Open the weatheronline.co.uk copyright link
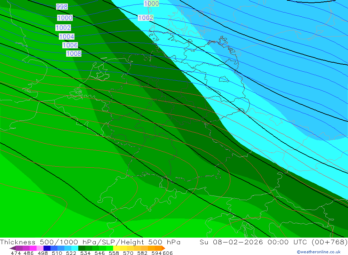 tap(319, 252)
